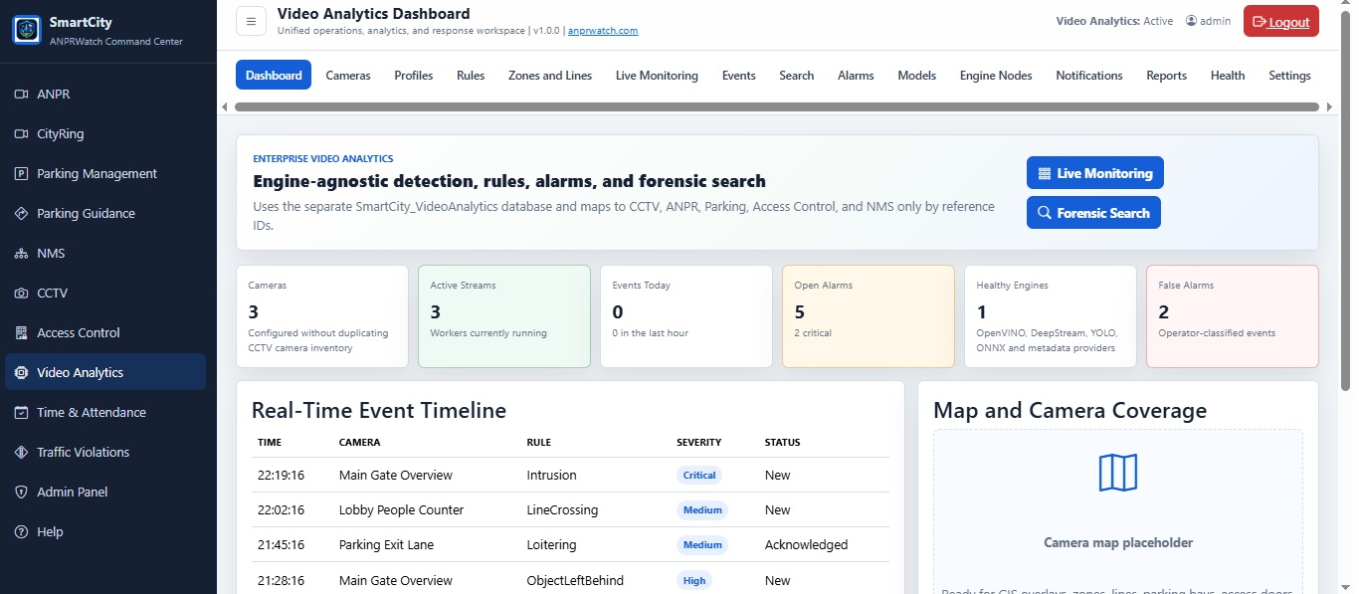Click the False Alarms stat card

coord(1233,316)
